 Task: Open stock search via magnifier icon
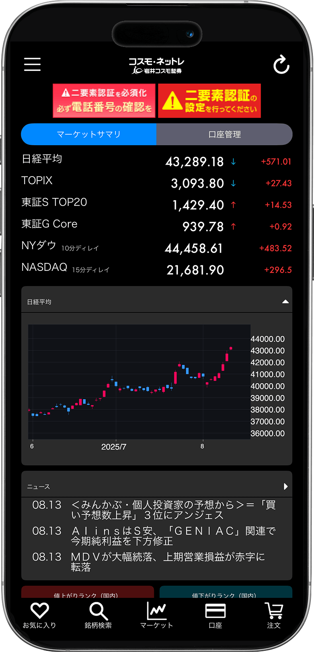click(x=98, y=615)
